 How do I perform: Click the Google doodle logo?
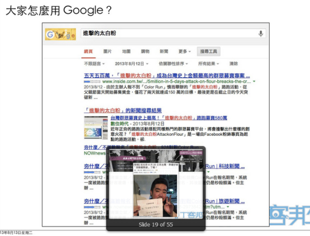60,34
